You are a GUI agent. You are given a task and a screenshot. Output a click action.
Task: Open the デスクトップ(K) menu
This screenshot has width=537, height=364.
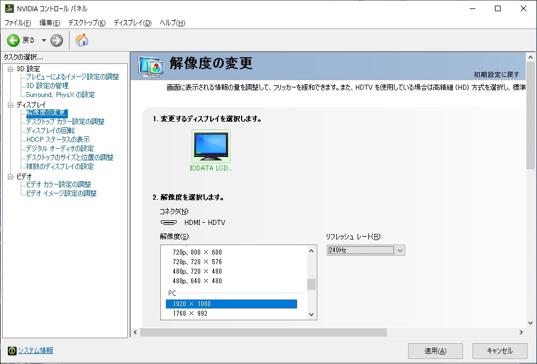87,23
